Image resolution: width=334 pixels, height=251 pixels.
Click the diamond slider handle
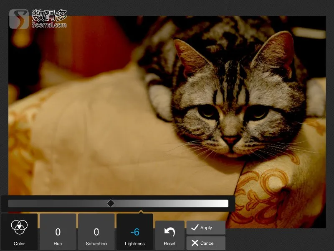coord(111,203)
